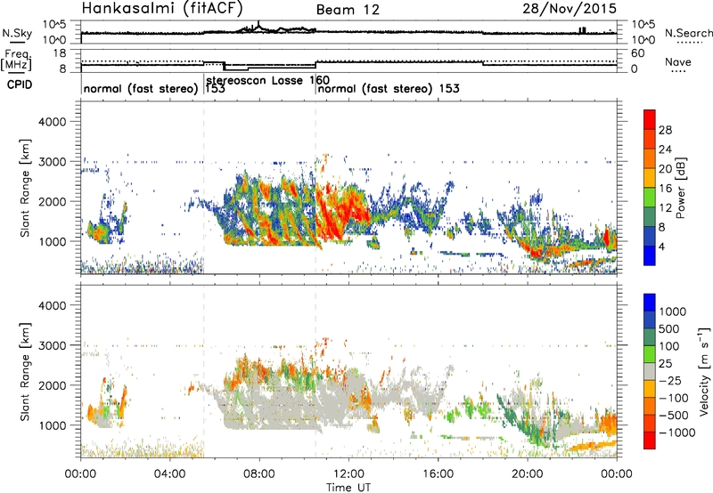Click the 28/Nov/2015 date label
713x493 pixels.
tap(570, 9)
